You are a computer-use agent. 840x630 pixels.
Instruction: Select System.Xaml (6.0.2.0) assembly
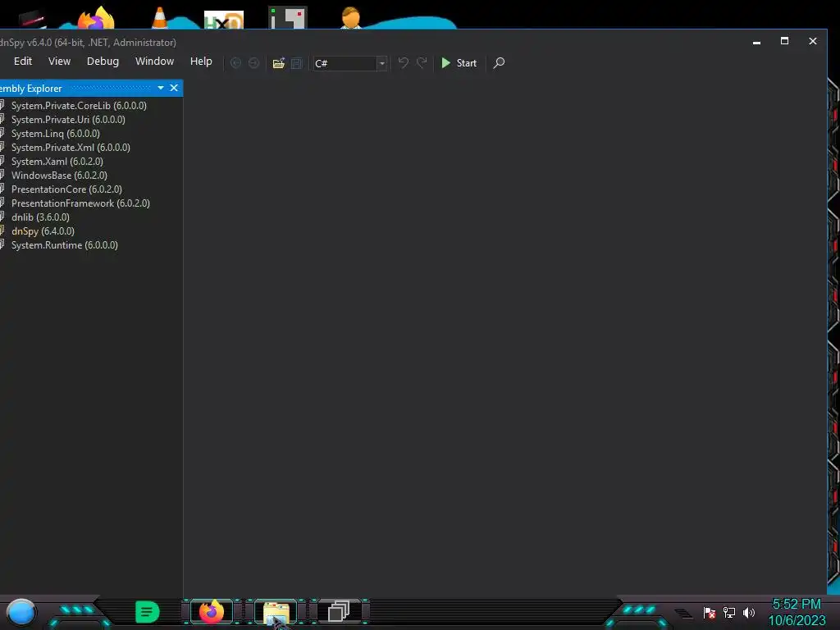[x=57, y=162]
